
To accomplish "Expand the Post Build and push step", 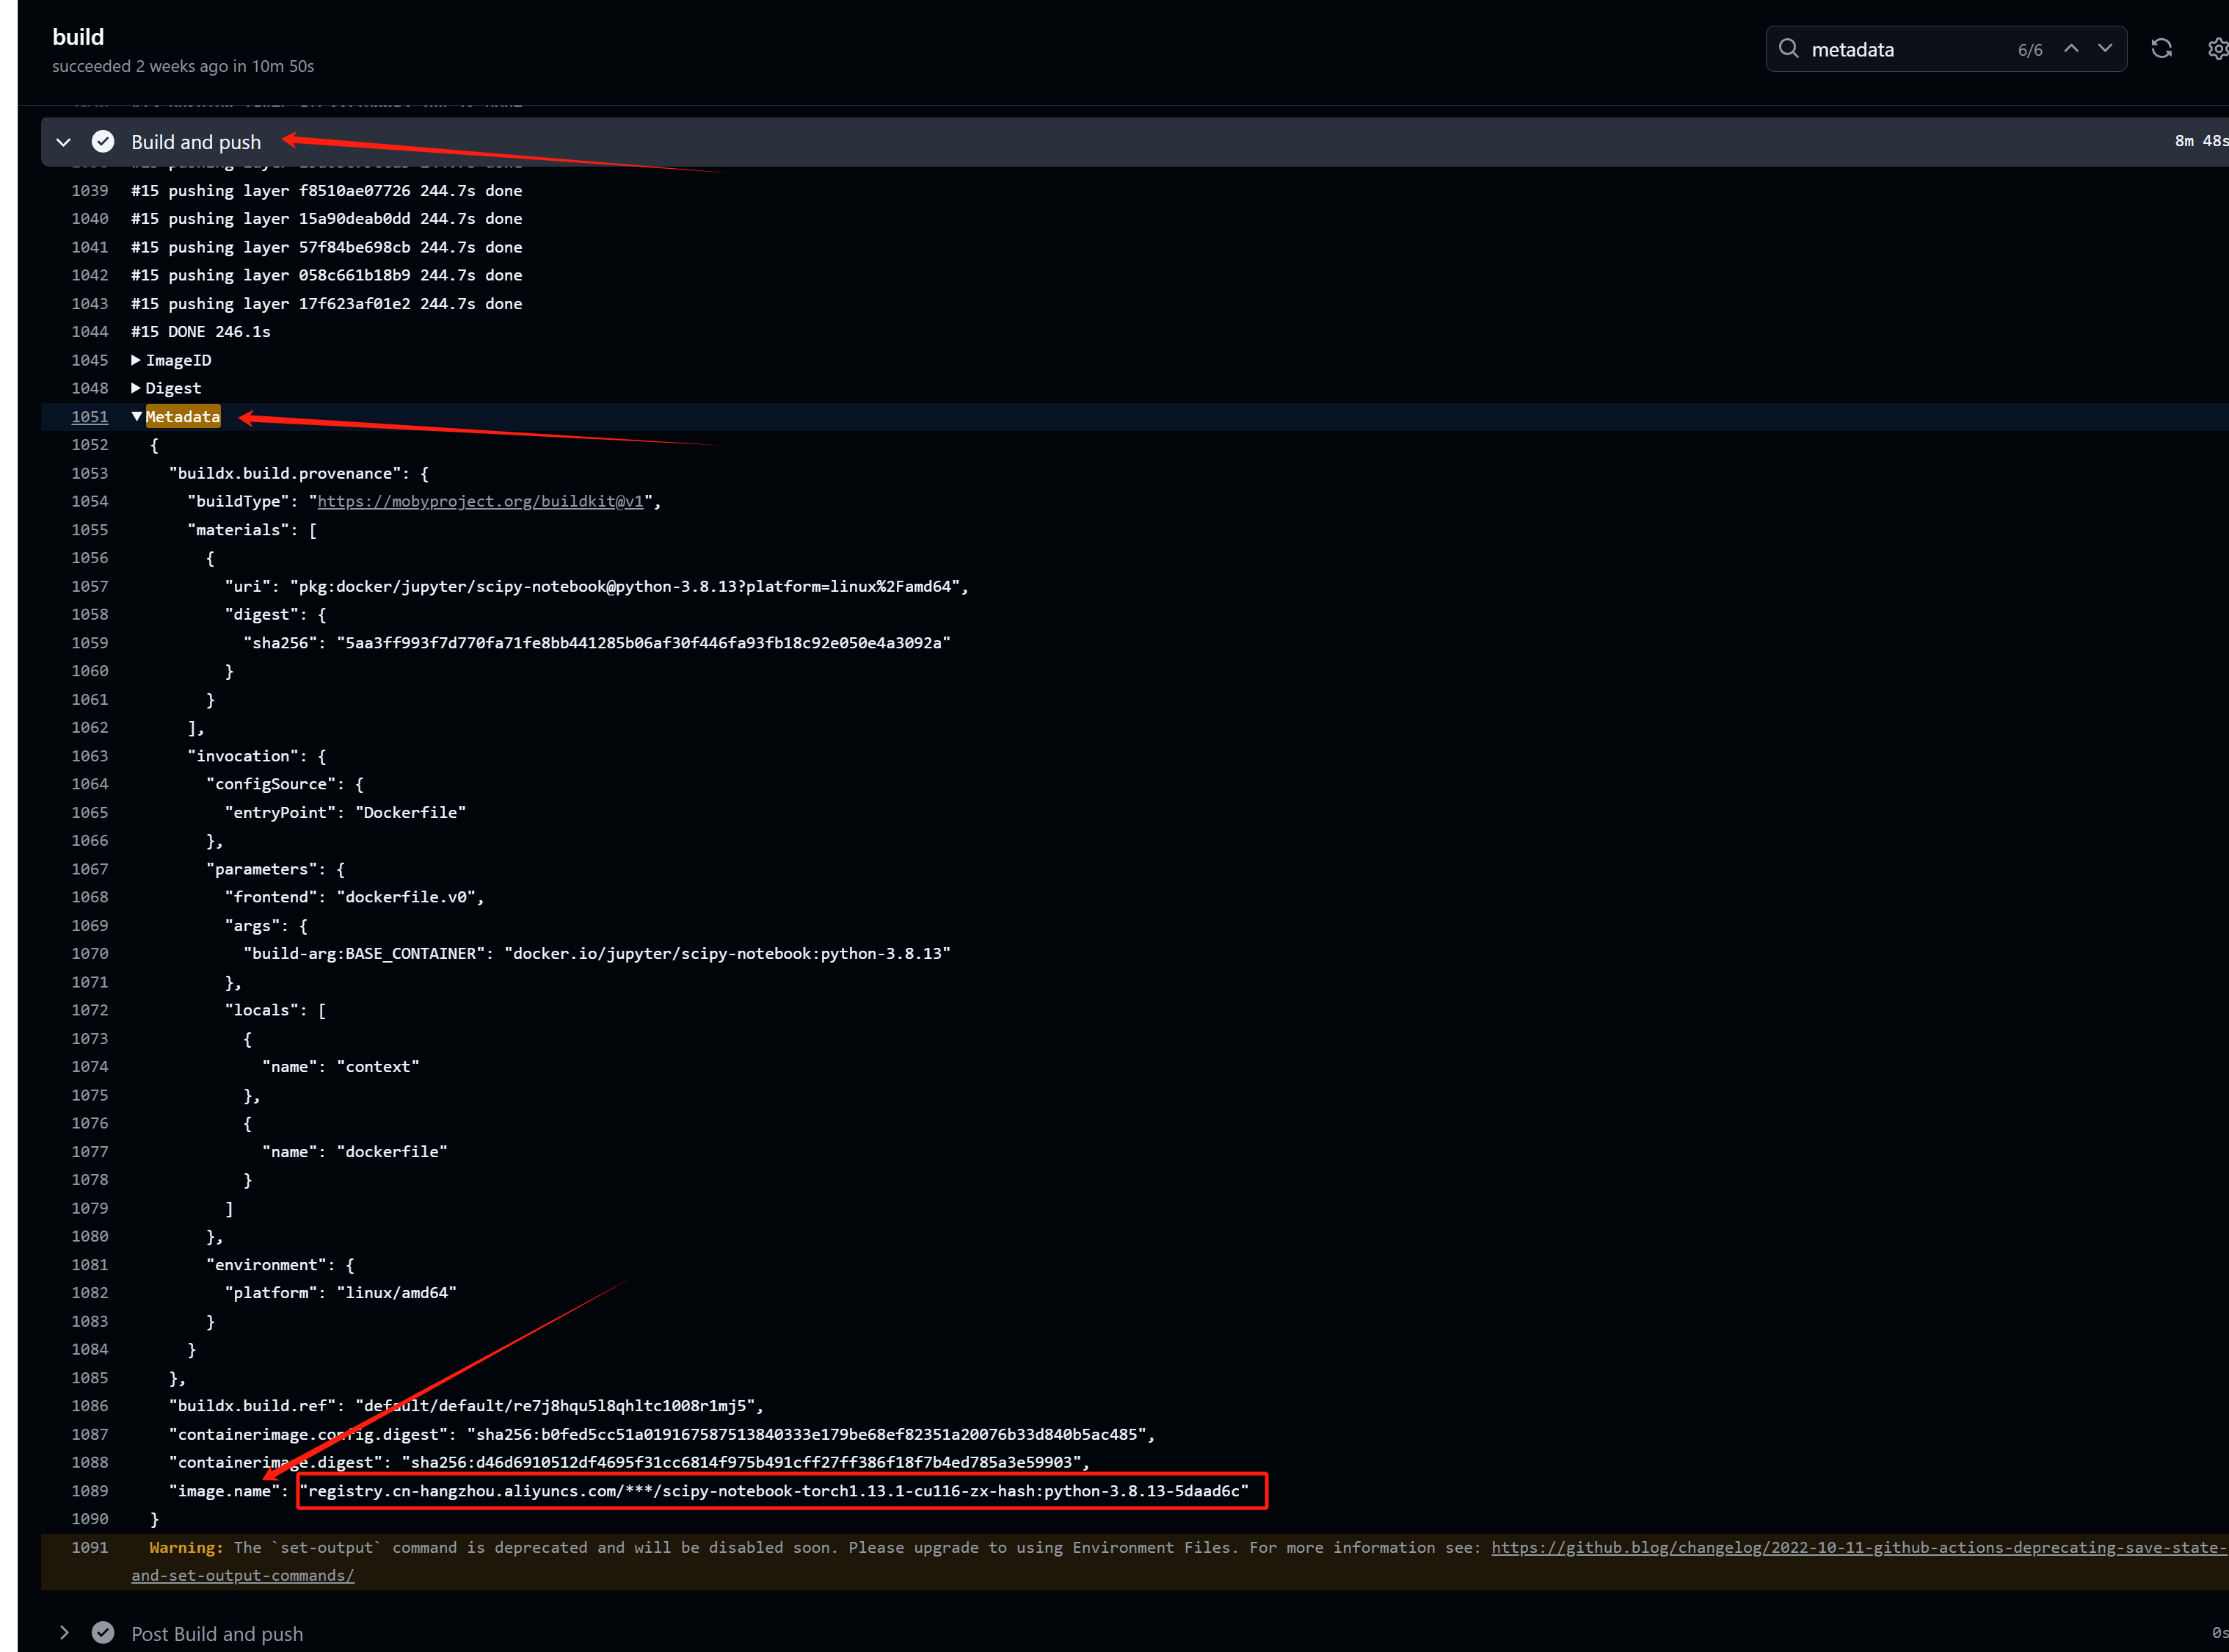I will click(64, 1633).
